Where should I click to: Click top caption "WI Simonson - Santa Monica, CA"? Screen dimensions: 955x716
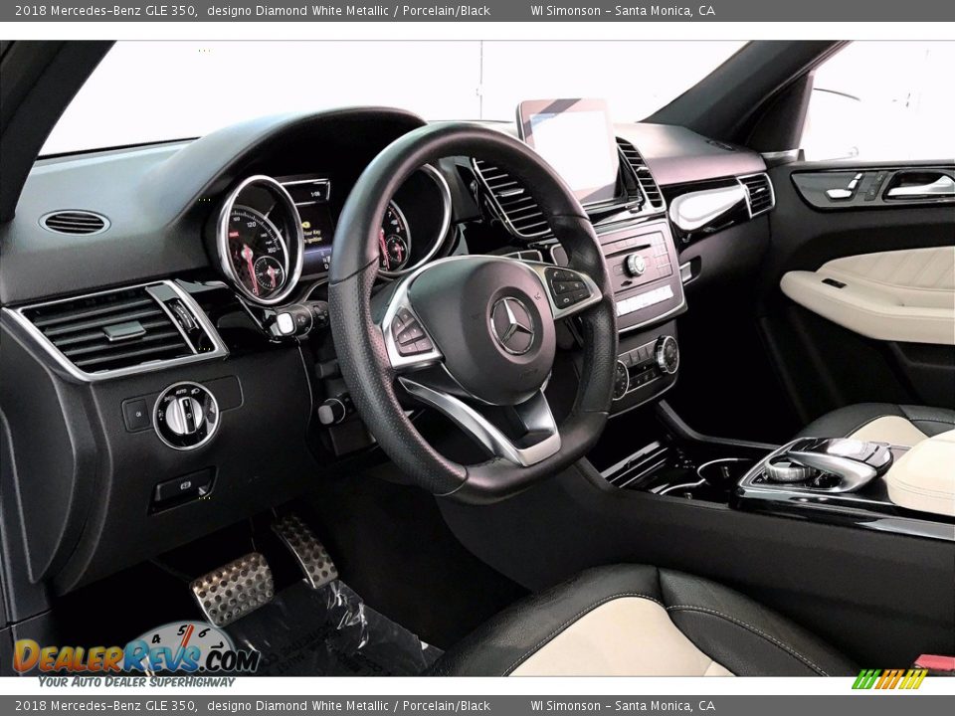click(623, 10)
